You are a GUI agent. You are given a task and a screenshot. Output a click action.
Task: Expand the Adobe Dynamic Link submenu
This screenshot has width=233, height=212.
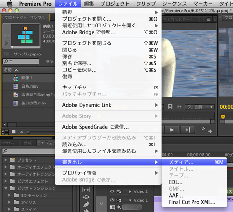pyautogui.click(x=108, y=105)
